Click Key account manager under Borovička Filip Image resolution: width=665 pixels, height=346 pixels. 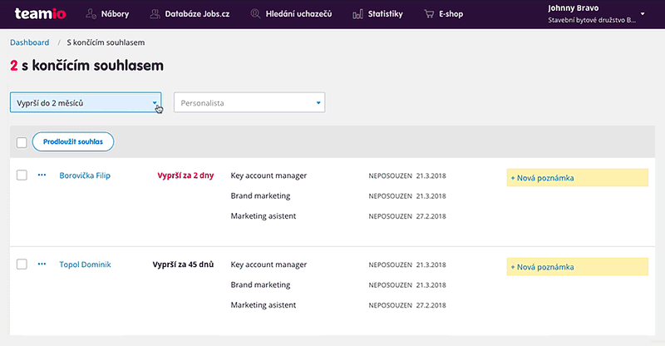pyautogui.click(x=268, y=175)
